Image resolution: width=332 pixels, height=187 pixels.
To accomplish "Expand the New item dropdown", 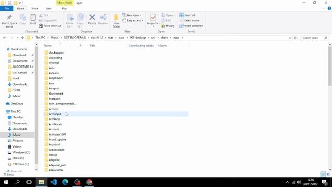I will [x=131, y=15].
